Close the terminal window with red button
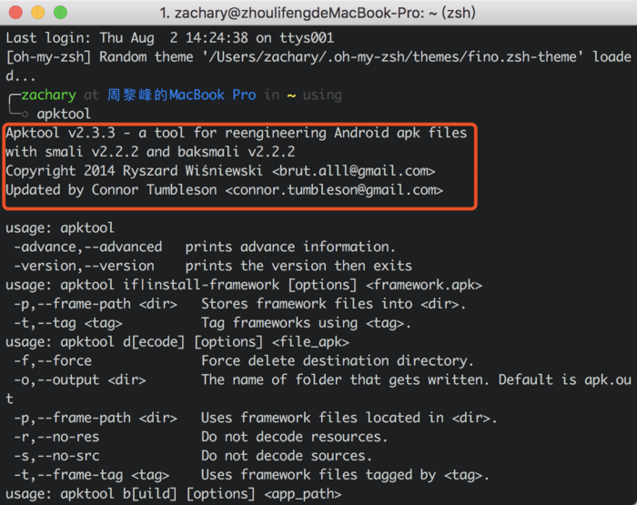637x505 pixels. [x=15, y=12]
